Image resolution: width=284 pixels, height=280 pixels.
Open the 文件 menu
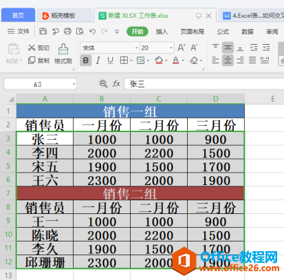(19, 31)
